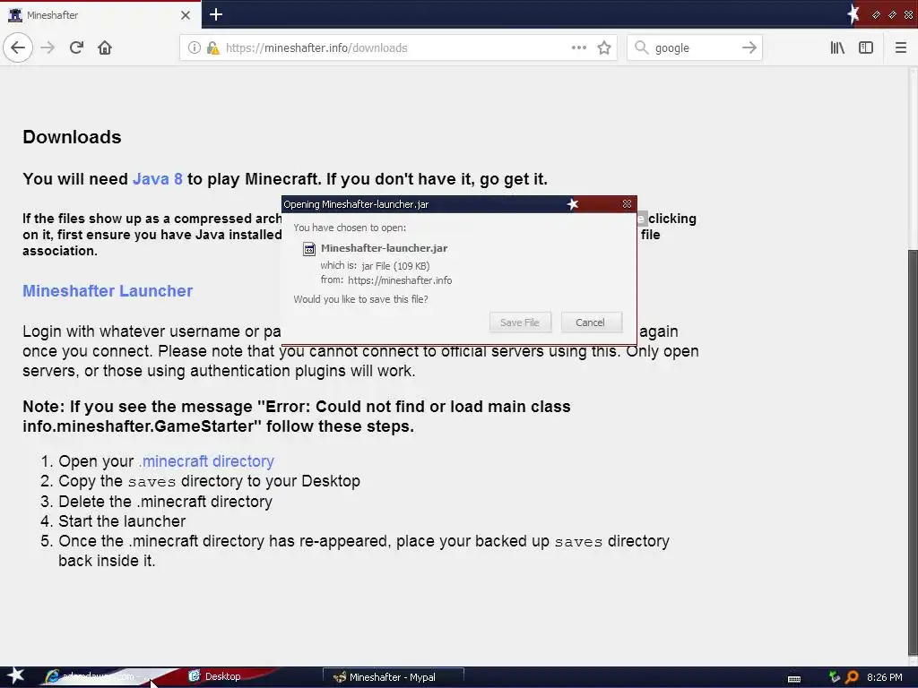Switch to Mineshafter - Mypal taskbar item
The height and width of the screenshot is (688, 918).
[x=393, y=677]
